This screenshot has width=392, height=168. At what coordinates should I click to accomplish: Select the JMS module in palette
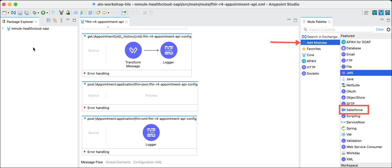coord(366,73)
